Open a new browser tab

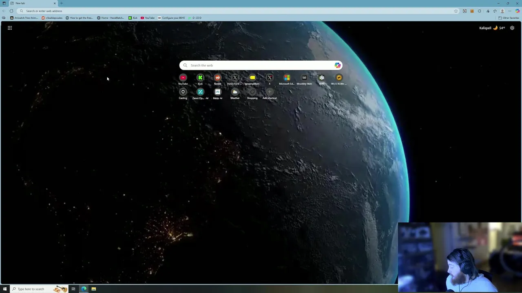point(62,3)
